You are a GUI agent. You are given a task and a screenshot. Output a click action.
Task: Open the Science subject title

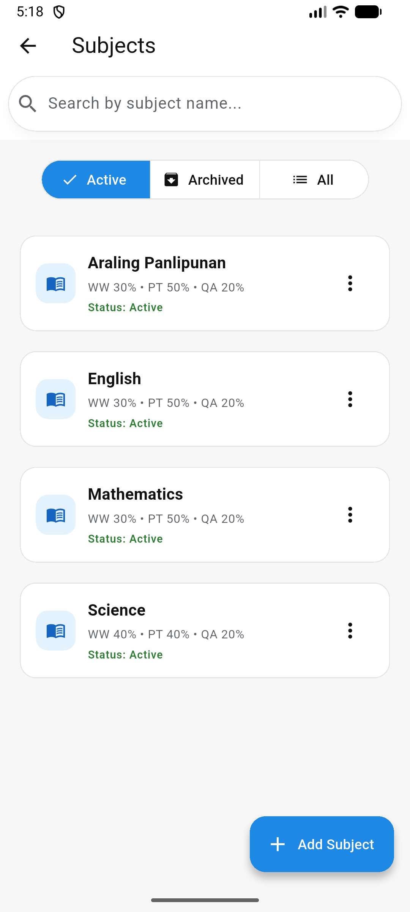click(117, 610)
